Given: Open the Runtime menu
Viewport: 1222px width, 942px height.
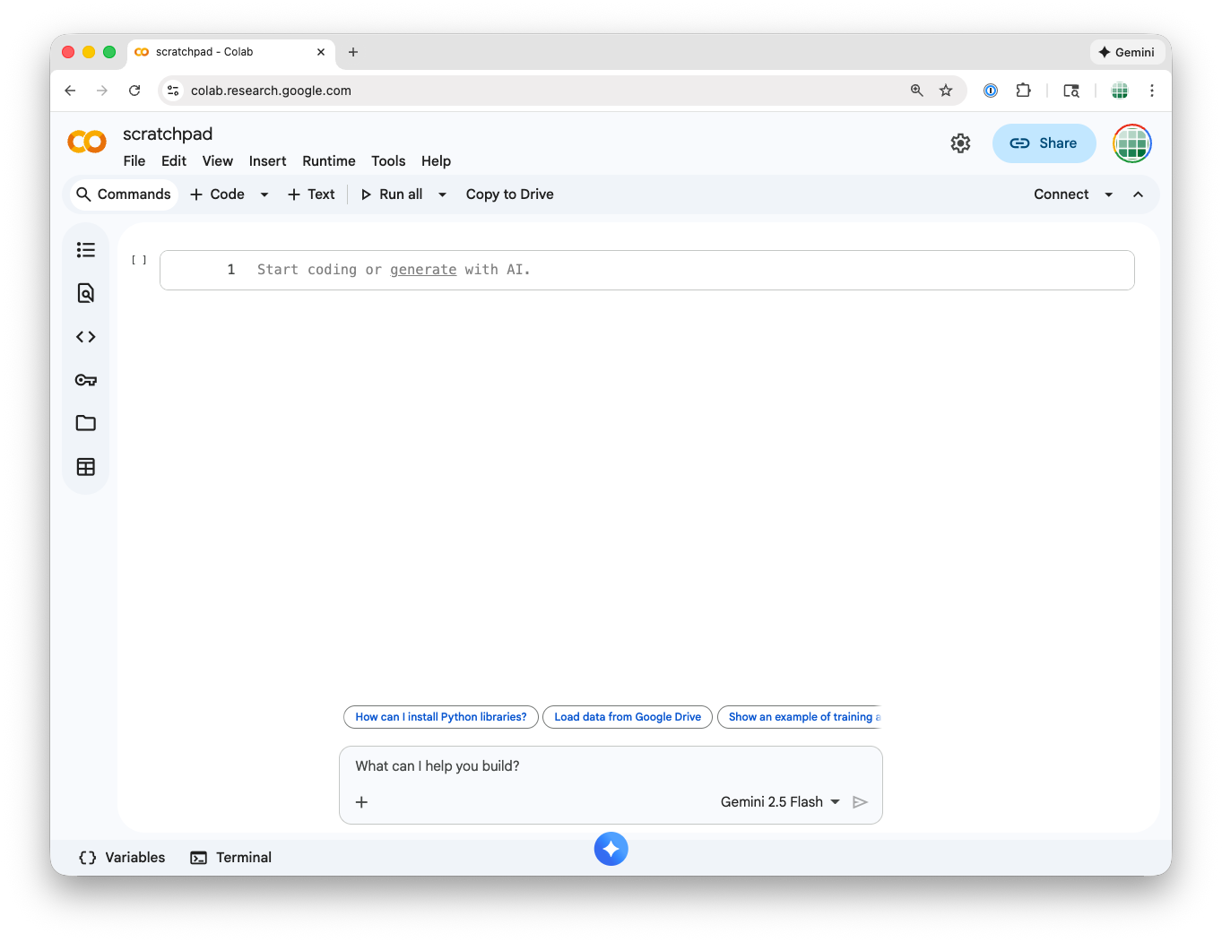Looking at the screenshot, I should [x=328, y=161].
